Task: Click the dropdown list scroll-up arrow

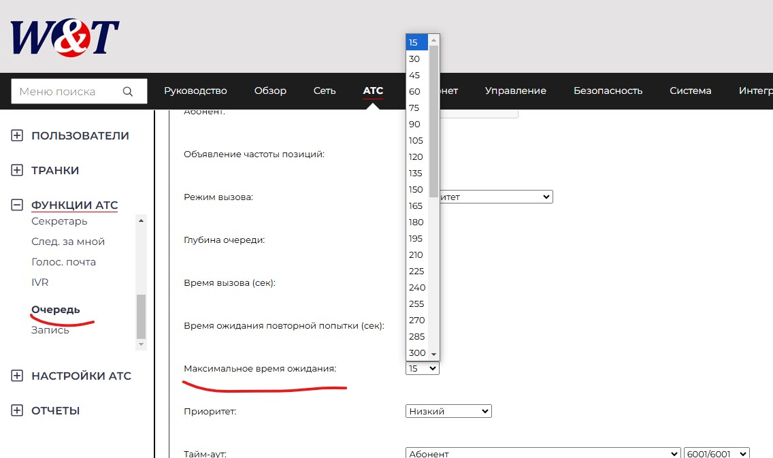Action: [x=433, y=40]
